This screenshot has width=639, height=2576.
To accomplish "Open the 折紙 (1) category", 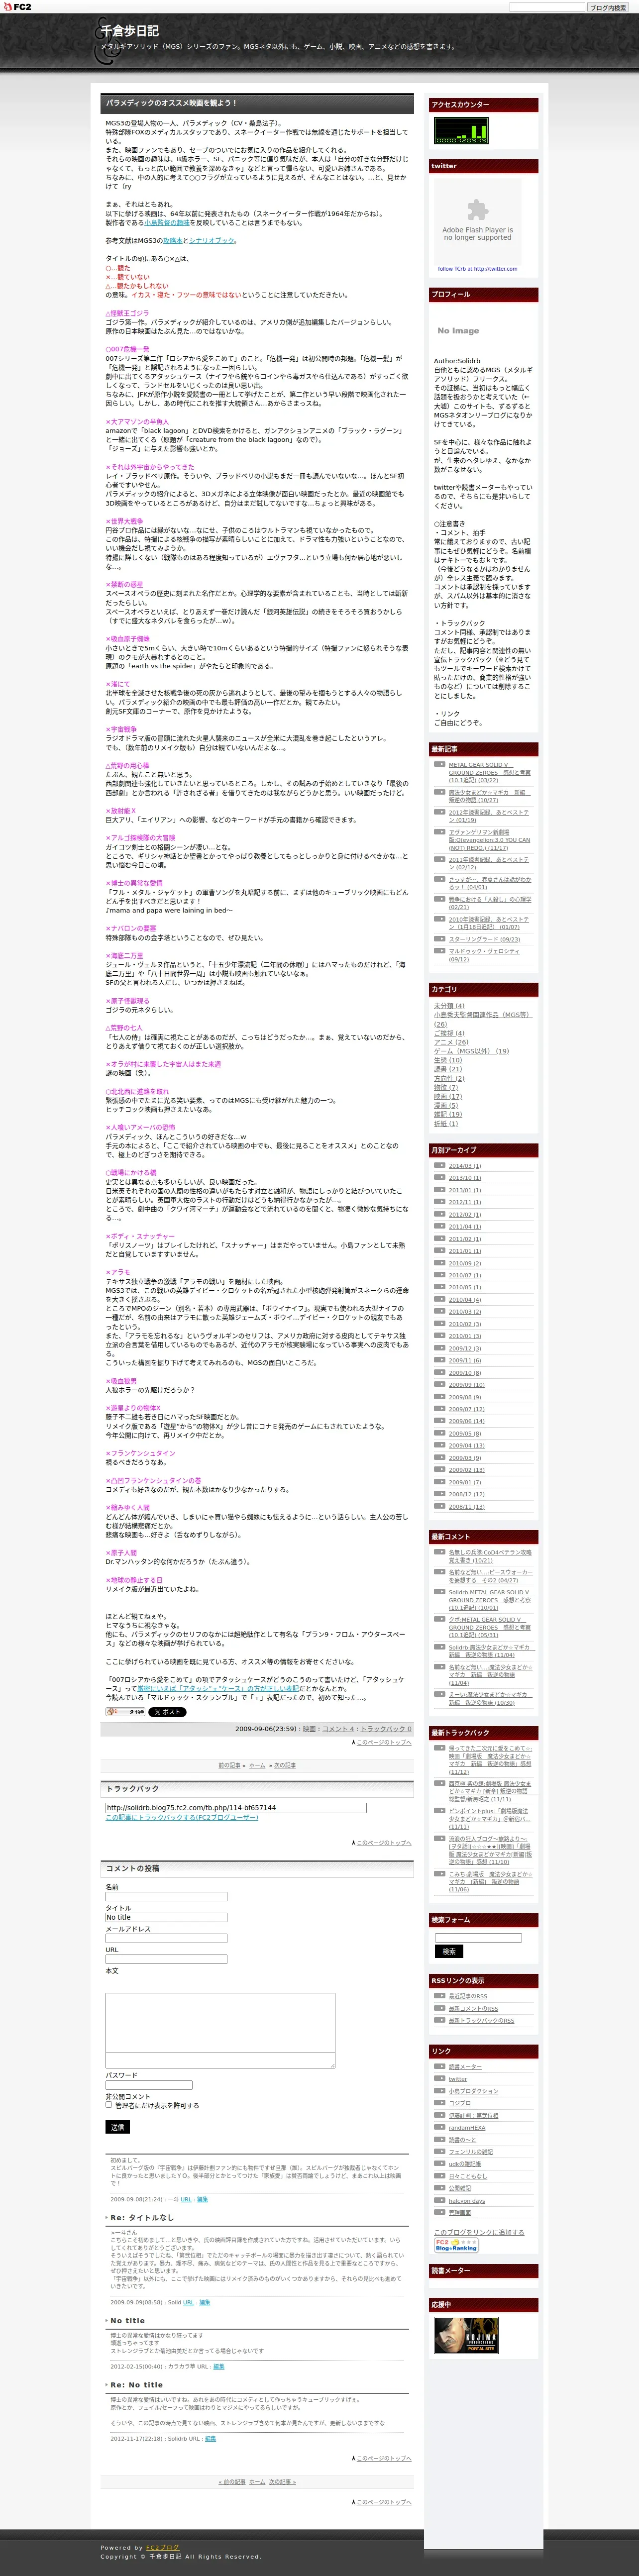I will click(445, 1123).
